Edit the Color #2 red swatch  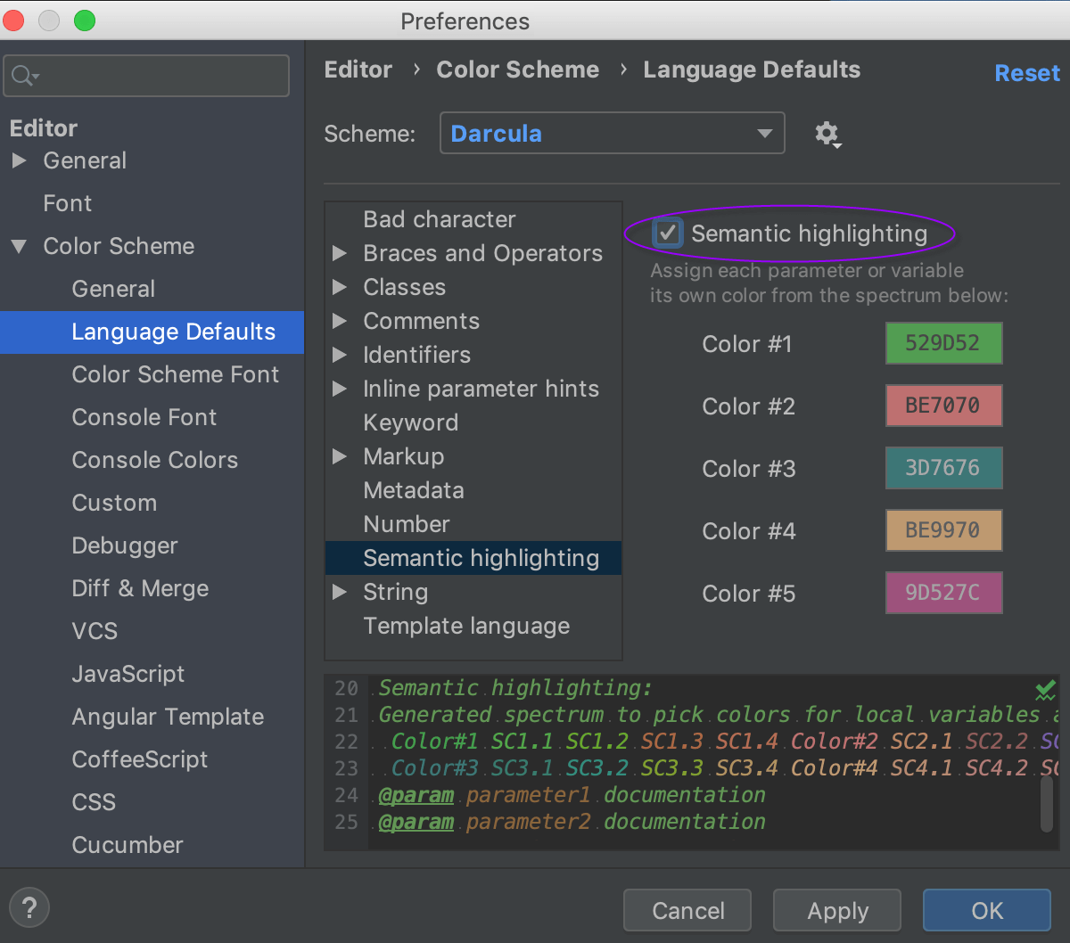pyautogui.click(x=943, y=406)
